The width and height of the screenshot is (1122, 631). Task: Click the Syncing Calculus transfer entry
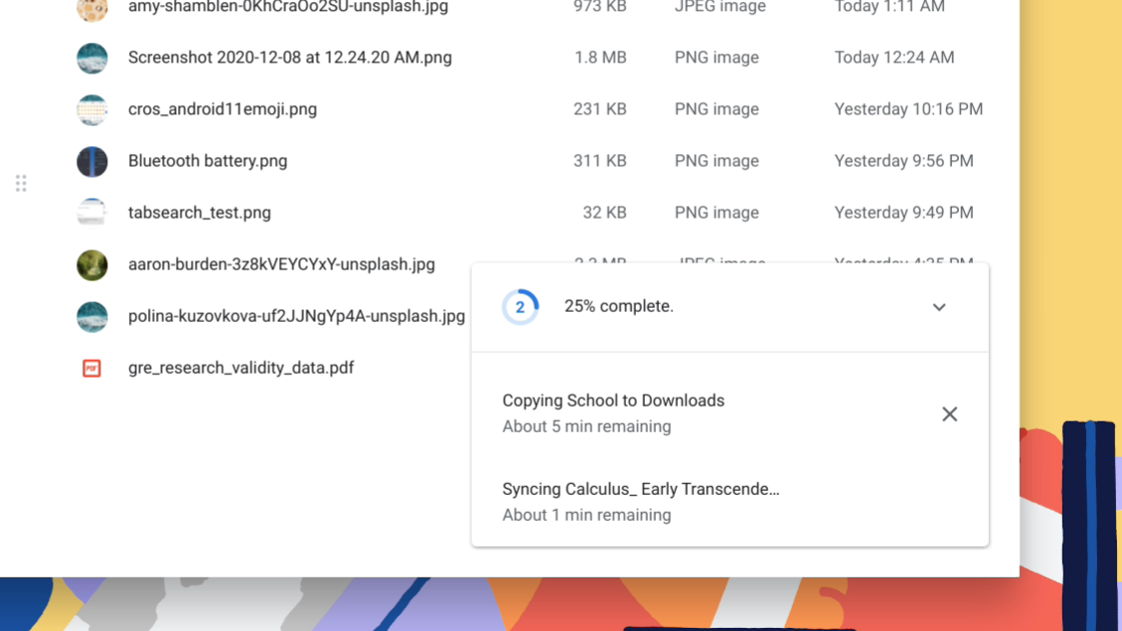coord(641,489)
